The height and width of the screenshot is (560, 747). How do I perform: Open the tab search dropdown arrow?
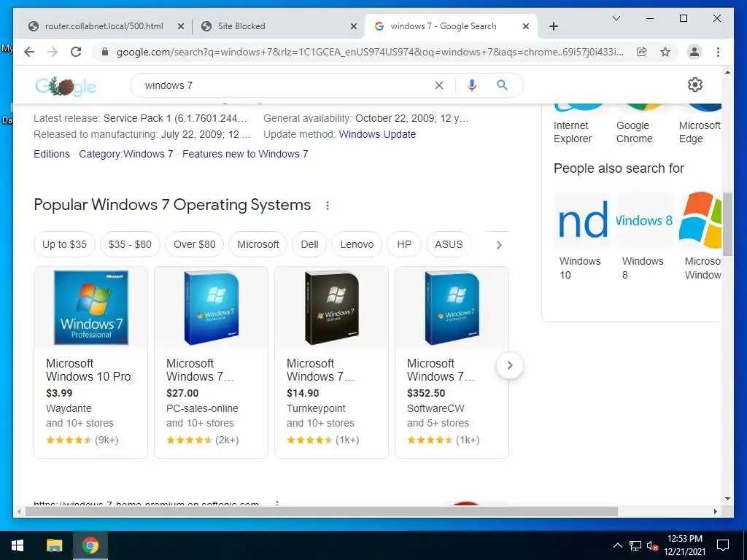[616, 18]
